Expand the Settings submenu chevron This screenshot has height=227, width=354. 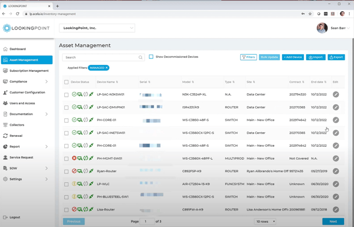[46, 179]
